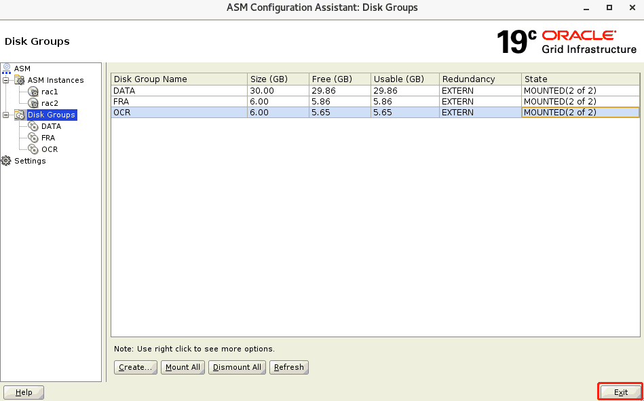Click the 5.86 Free cell of FRA
The width and height of the screenshot is (644, 401).
(x=340, y=102)
